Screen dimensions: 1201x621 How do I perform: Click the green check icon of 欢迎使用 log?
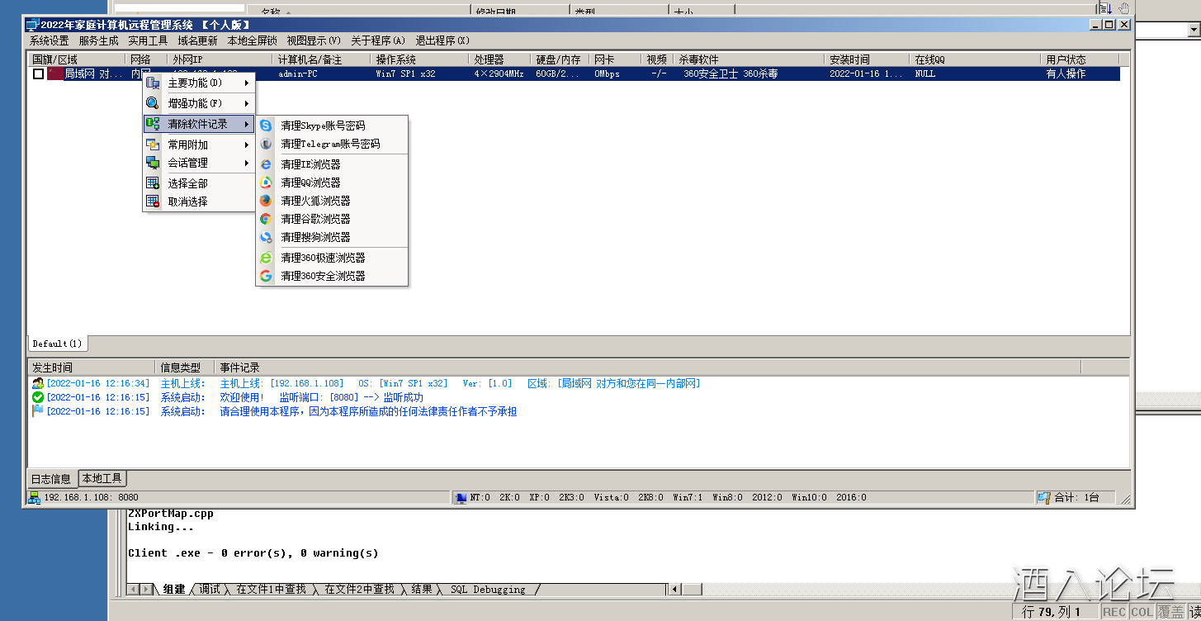[x=38, y=397]
